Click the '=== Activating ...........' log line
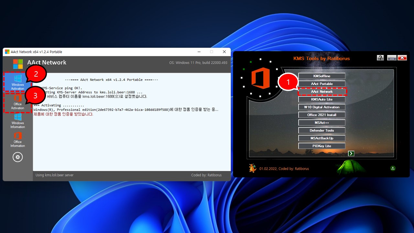The image size is (414, 233). click(59, 105)
